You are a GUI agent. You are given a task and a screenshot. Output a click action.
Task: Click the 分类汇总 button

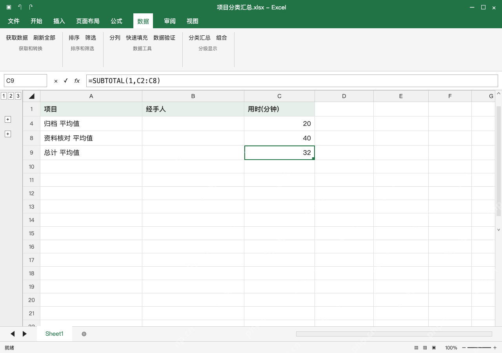point(200,38)
